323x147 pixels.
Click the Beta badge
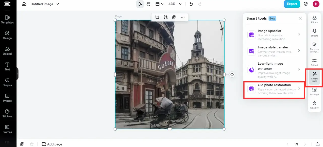point(272,19)
